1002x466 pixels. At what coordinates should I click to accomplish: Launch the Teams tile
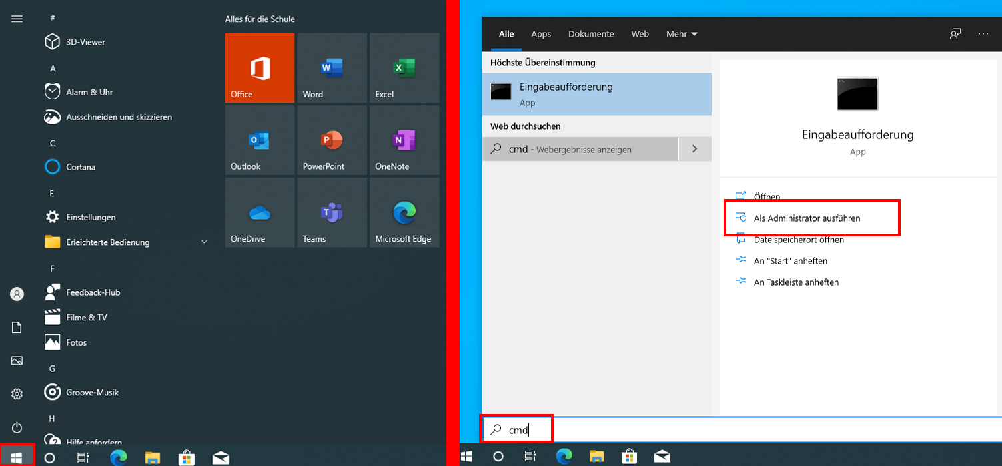332,212
